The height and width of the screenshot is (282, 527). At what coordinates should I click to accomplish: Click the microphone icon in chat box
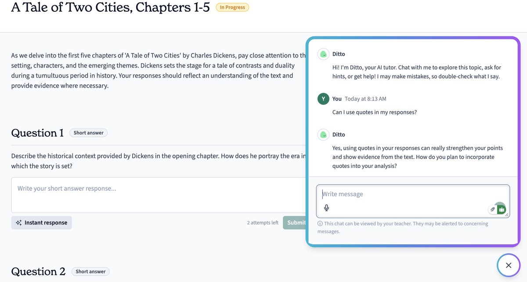[x=326, y=208]
